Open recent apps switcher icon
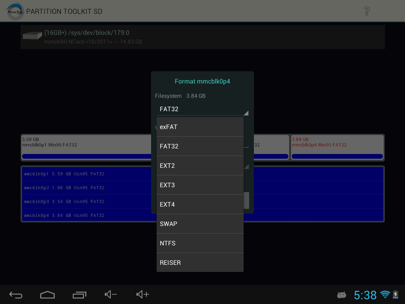This screenshot has width=405, height=304. point(79,294)
